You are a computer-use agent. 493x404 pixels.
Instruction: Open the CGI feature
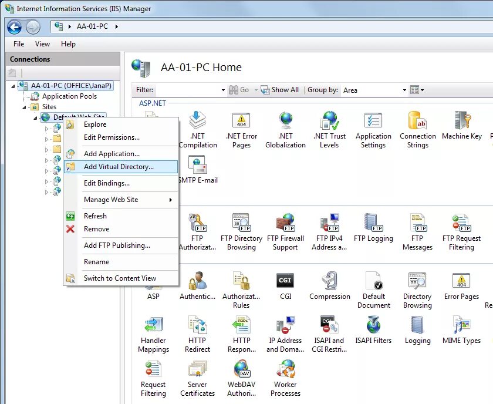[x=285, y=286]
